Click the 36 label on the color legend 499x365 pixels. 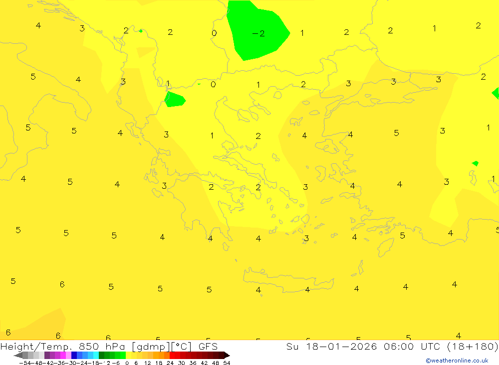point(193,363)
